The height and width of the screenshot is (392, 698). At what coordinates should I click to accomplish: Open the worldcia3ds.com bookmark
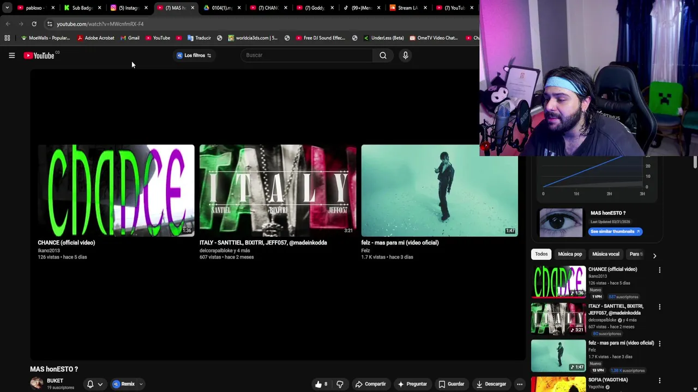(x=253, y=38)
